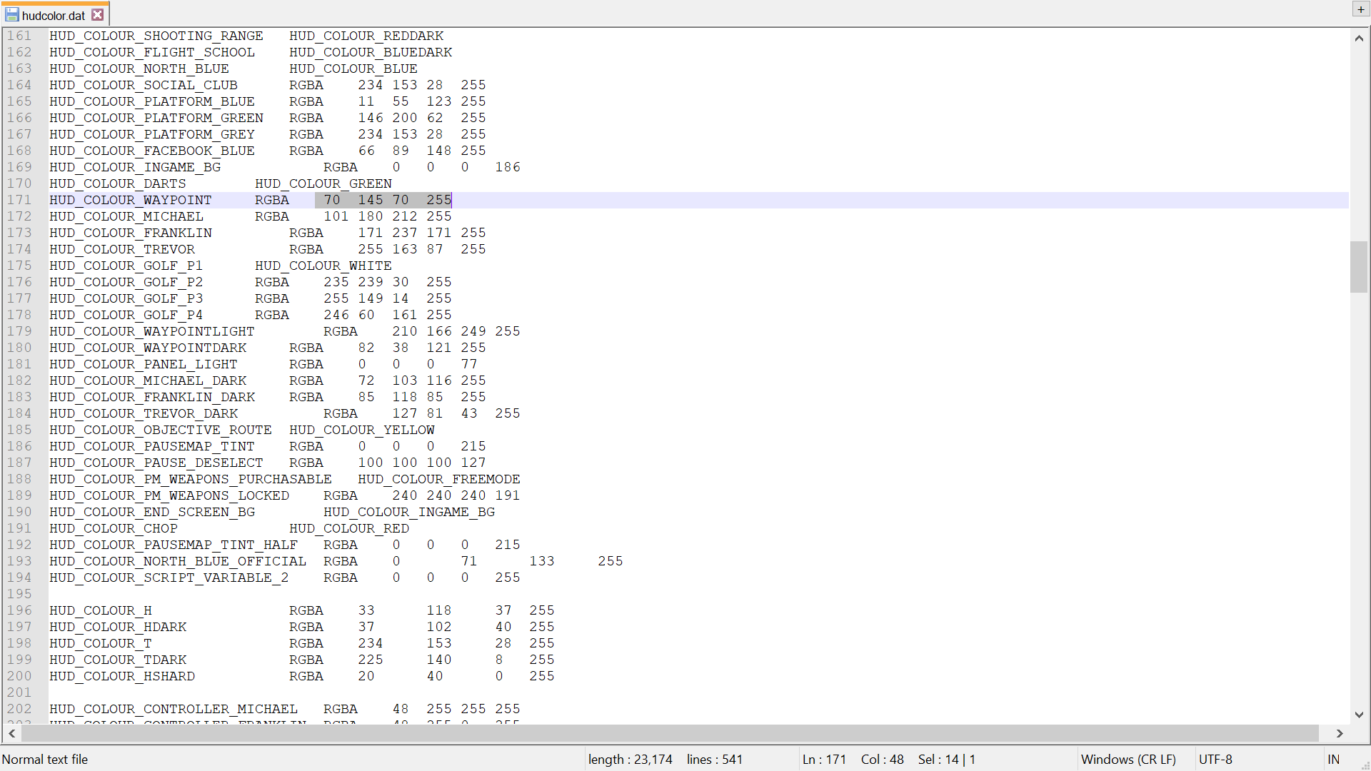The height and width of the screenshot is (771, 1371).
Task: Click HUD_COLOUR_BLUEDARK on line 162
Action: 371,52
